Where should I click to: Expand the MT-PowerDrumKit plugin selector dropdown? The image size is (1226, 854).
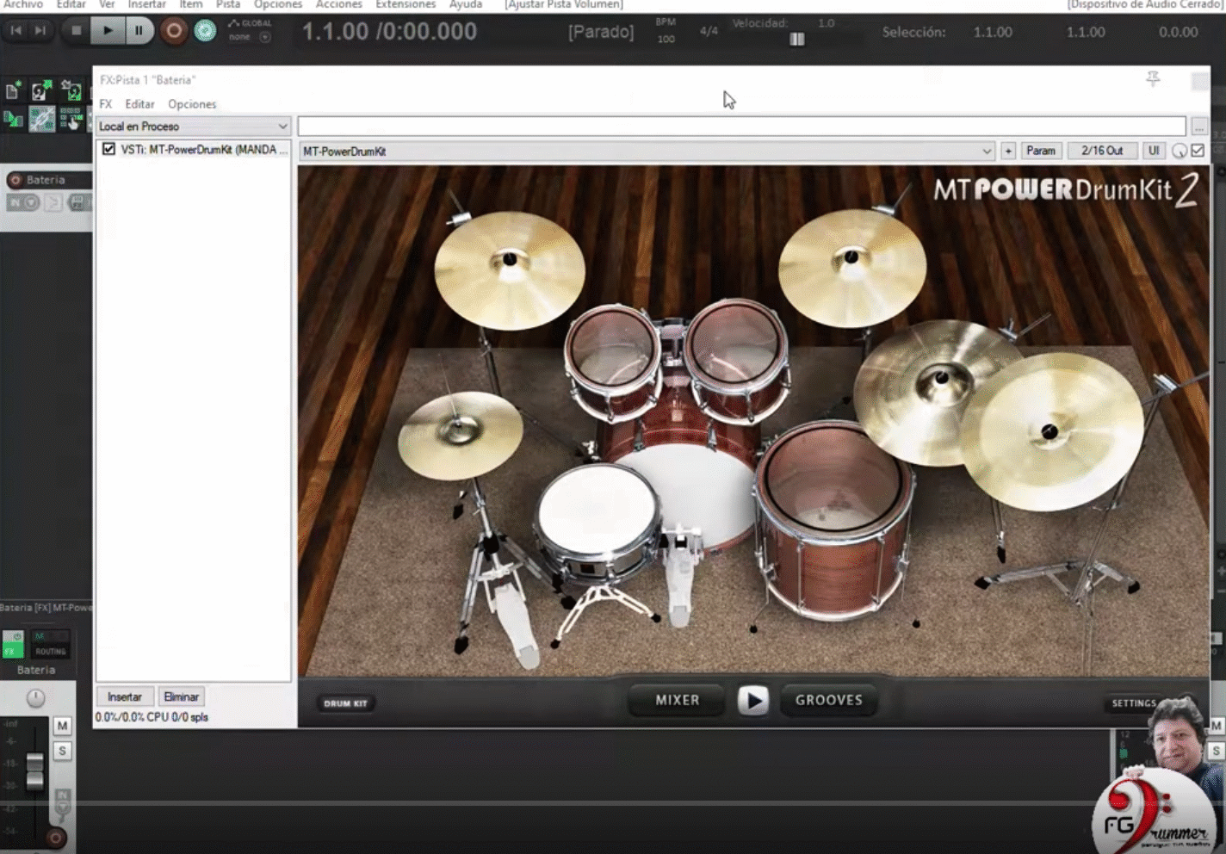pos(988,151)
